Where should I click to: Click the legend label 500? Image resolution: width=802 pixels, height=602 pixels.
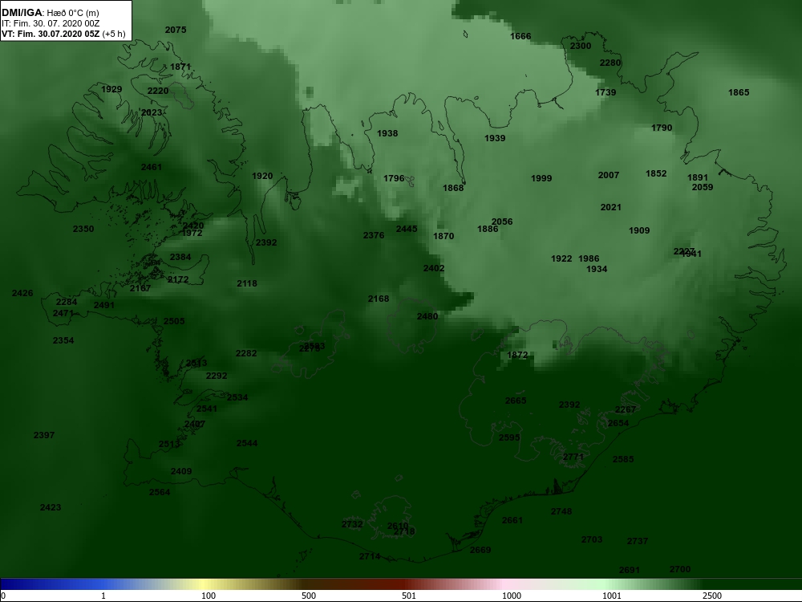coord(309,596)
